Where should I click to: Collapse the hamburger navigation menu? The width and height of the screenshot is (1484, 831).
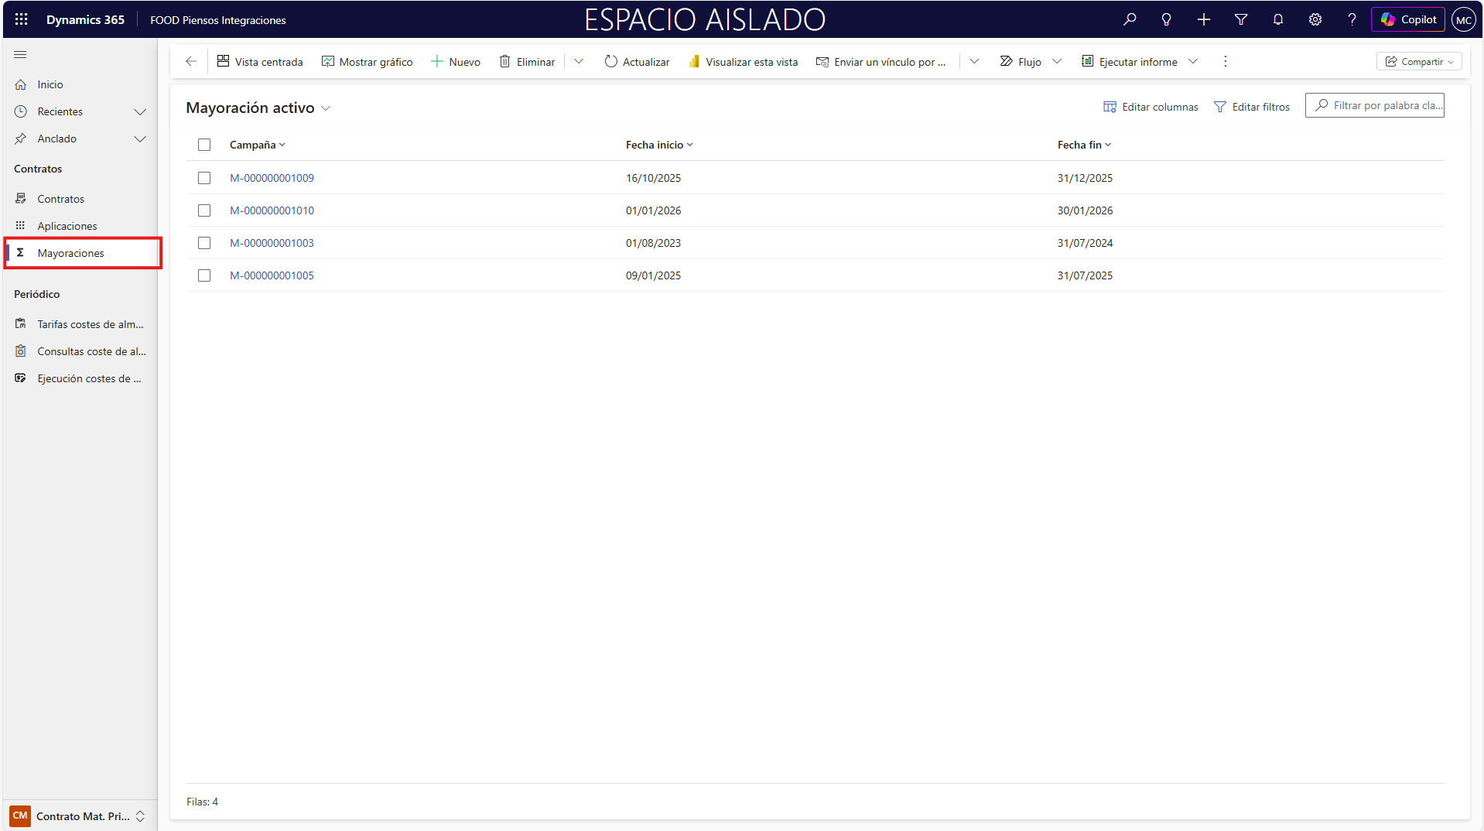(21, 55)
